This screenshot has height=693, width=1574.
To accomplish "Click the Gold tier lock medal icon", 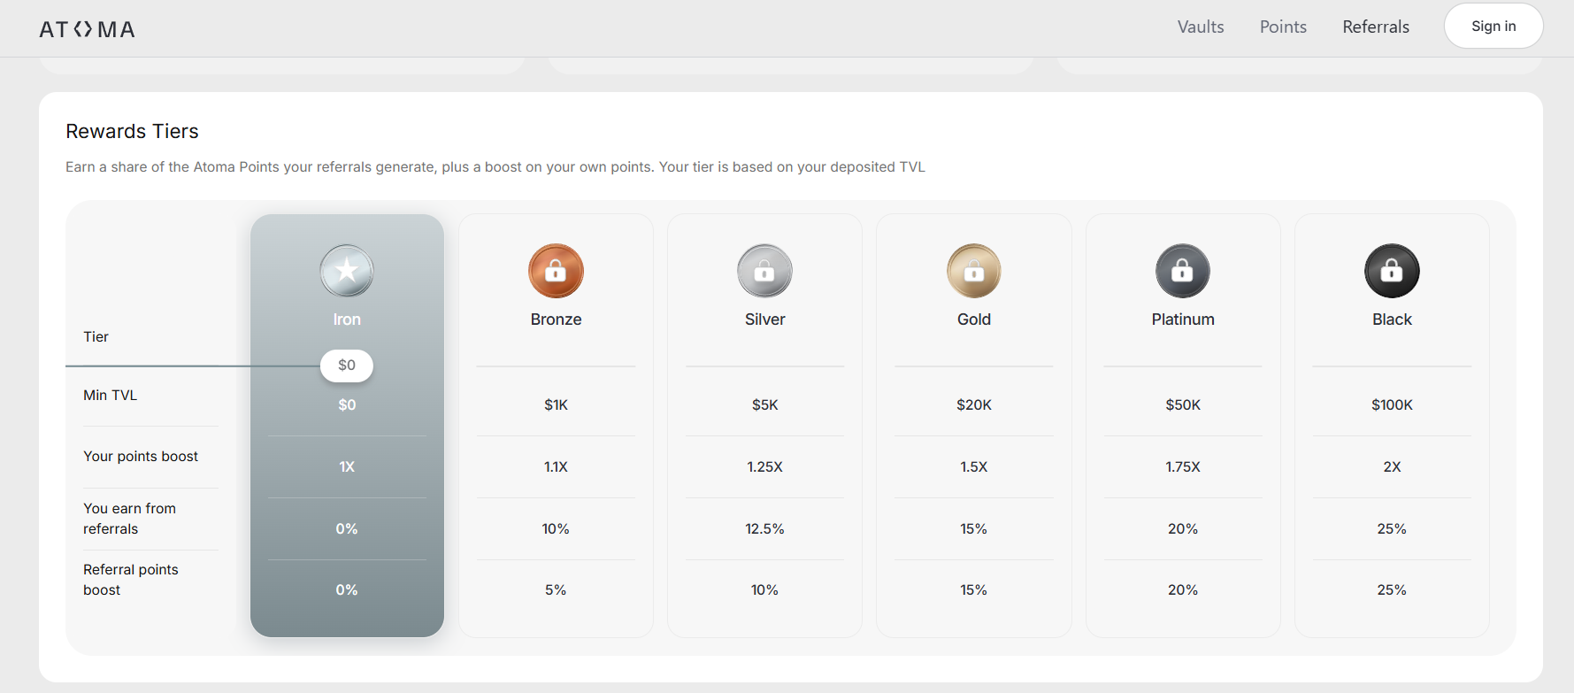I will tap(973, 271).
